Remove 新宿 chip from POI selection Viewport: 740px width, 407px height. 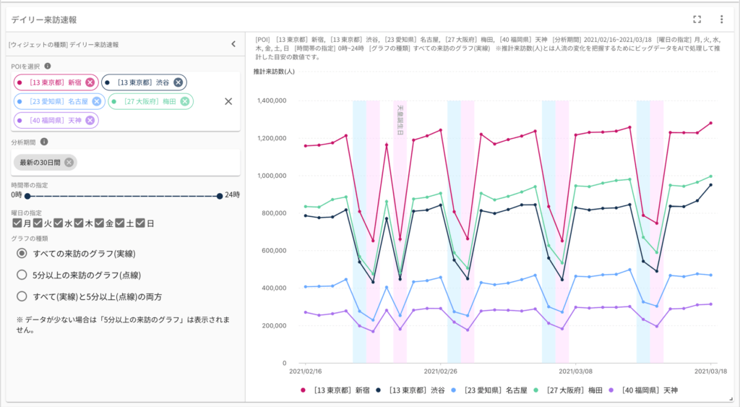coord(90,82)
